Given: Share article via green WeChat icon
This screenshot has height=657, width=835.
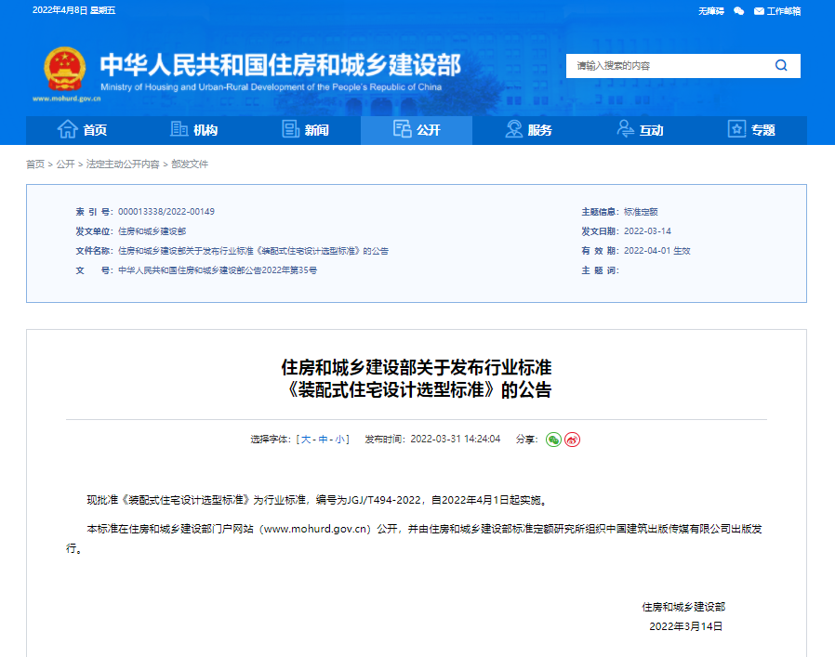Looking at the screenshot, I should pos(553,440).
